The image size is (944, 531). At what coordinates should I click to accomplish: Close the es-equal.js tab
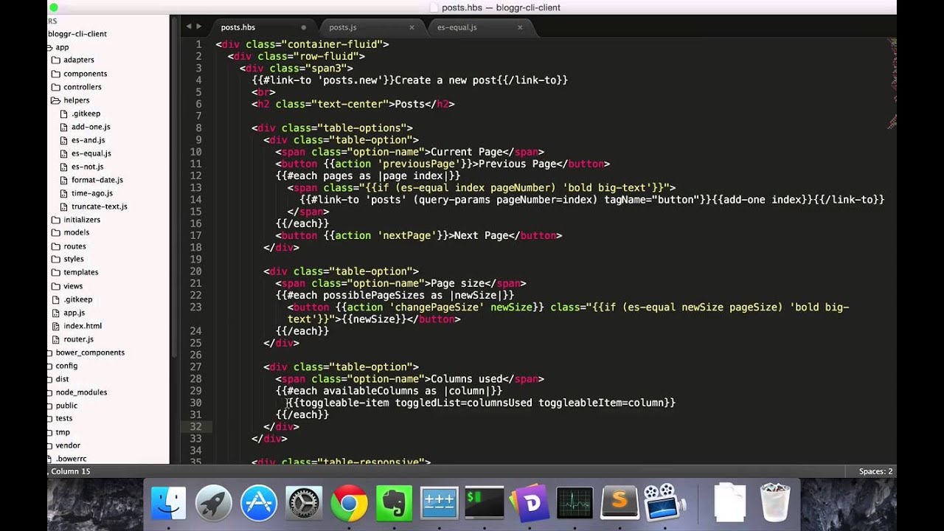pos(520,27)
